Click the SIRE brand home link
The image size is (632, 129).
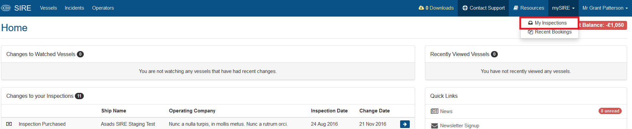(23, 8)
